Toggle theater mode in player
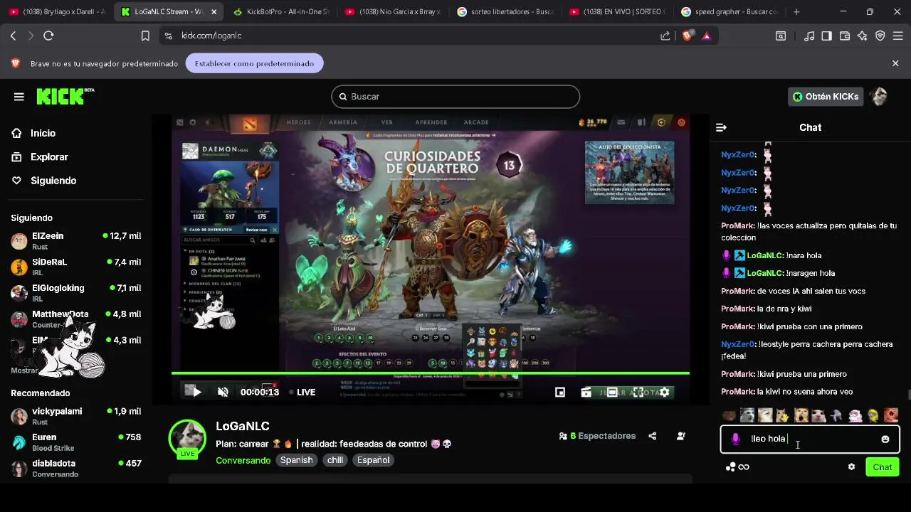 (x=612, y=392)
